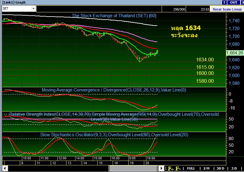244x172 pixels.
Task: Click Recal Scale-Linear button
Action: 227,9
